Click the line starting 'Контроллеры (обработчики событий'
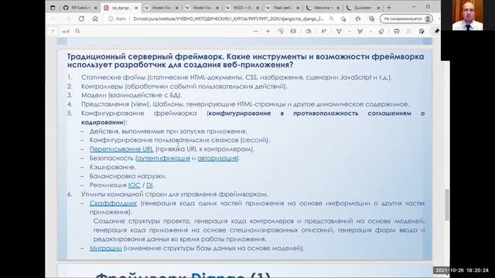The height and width of the screenshot is (278, 495). tap(184, 86)
